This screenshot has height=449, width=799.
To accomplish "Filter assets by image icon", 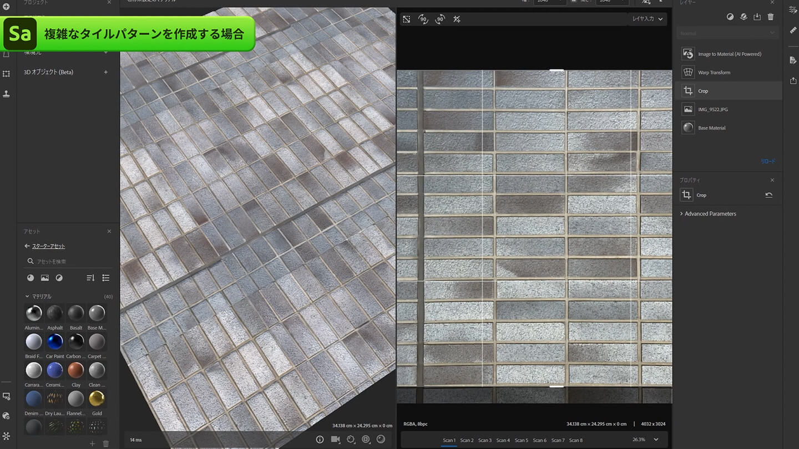I will click(45, 278).
